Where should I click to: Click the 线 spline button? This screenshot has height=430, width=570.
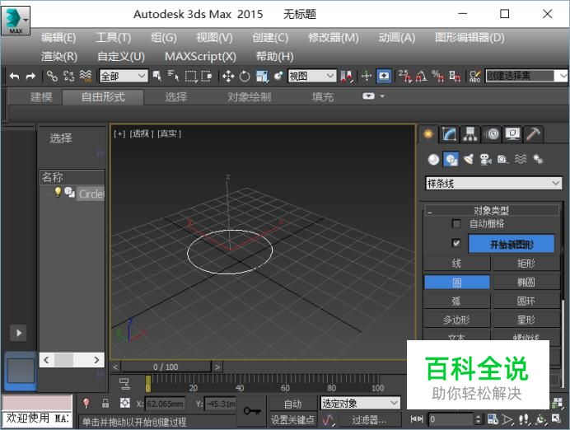pos(457,263)
